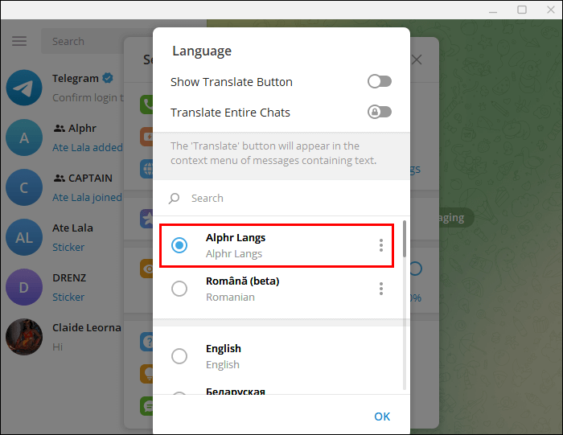Open the Română (beta) three-dot options menu

tap(381, 289)
